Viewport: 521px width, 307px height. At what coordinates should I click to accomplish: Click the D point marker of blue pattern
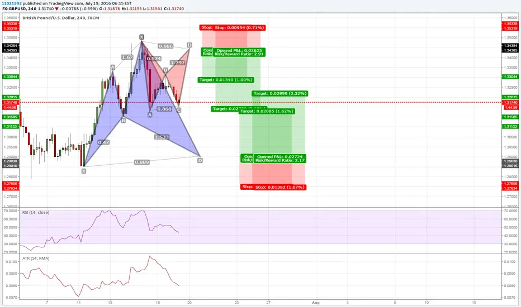(x=200, y=161)
